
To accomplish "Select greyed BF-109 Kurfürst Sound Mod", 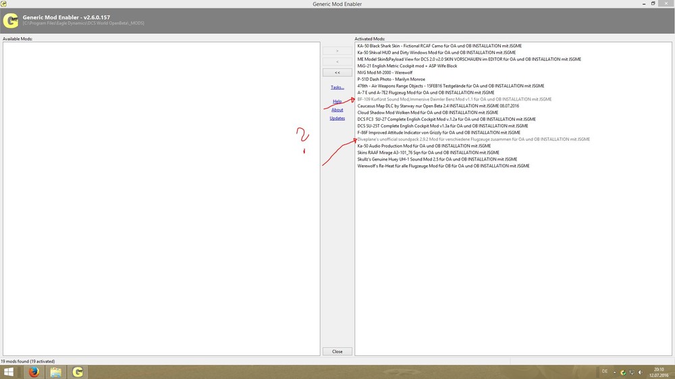I will (x=454, y=99).
